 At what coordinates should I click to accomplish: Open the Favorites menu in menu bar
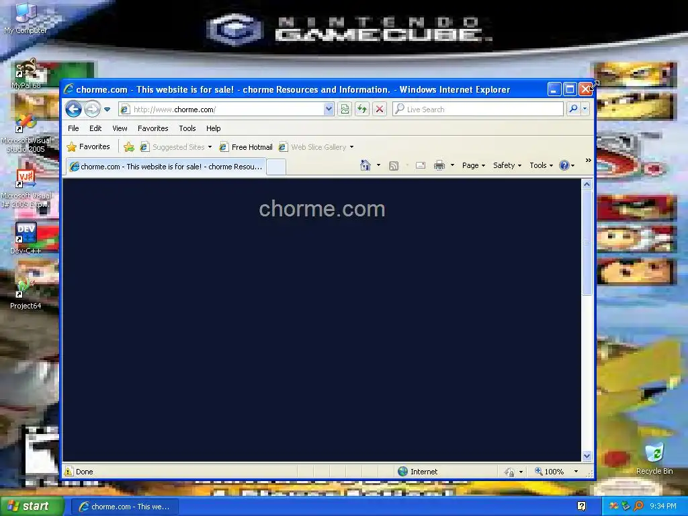[153, 128]
